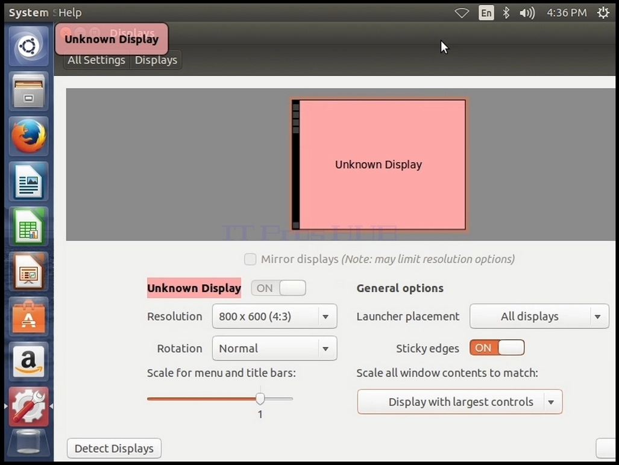The height and width of the screenshot is (465, 619).
Task: Open Ubuntu Software Center icon
Action: click(28, 316)
